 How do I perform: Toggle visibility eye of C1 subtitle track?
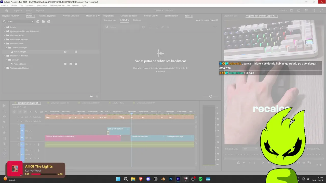[31, 121]
